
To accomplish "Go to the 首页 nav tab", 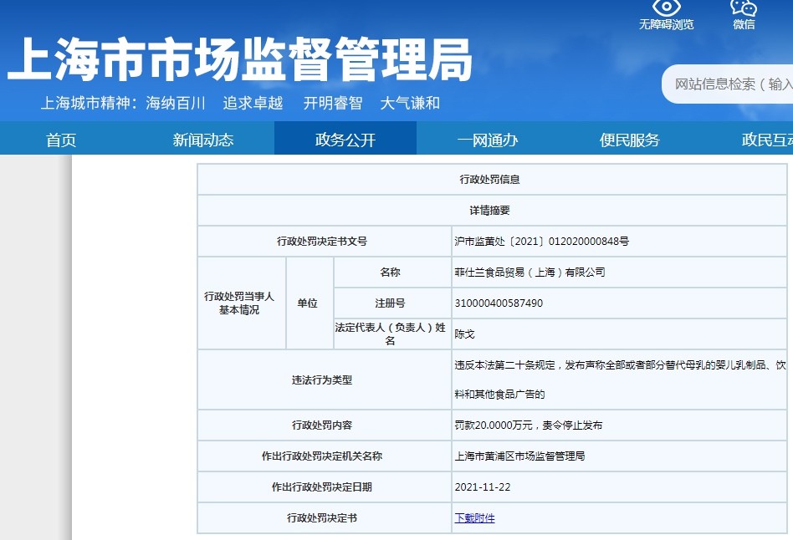I will point(61,140).
